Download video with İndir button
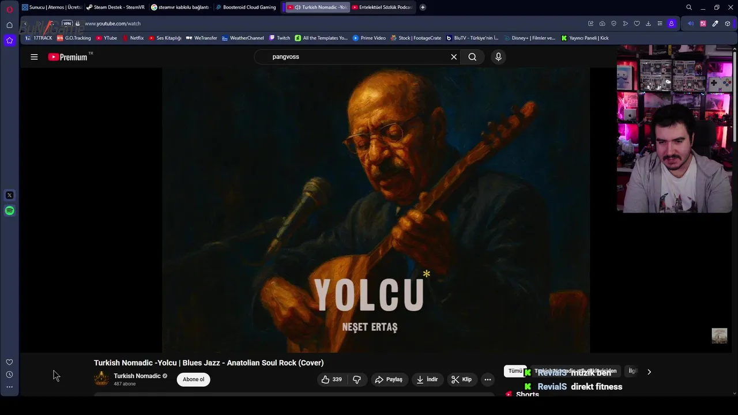 [427, 379]
